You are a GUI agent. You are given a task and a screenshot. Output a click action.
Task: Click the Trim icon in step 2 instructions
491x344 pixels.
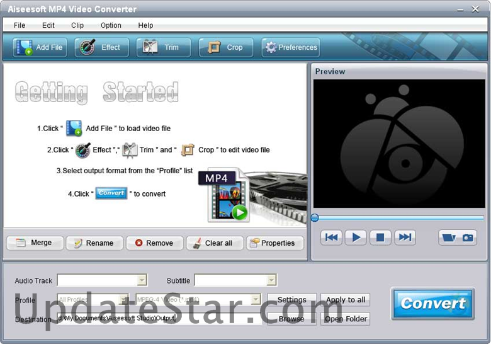(x=130, y=150)
